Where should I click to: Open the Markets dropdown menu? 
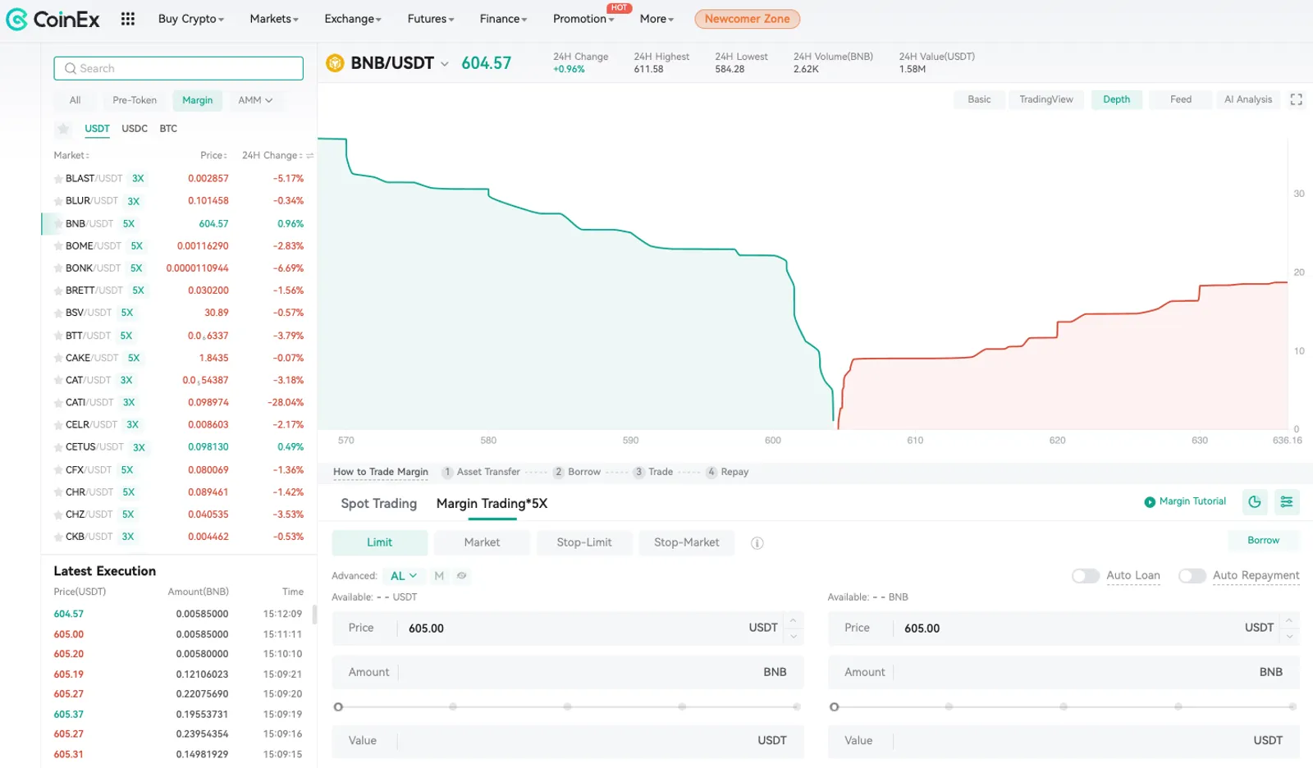[x=274, y=19]
